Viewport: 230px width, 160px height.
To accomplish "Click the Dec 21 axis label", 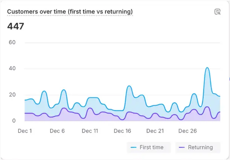I will pos(155,131).
